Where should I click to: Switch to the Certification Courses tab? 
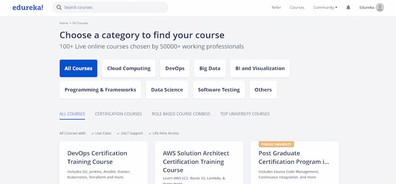click(x=118, y=114)
